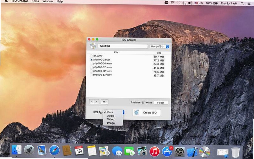Screen dimensions: 254x159
Task: Click the Bluetooth icon in menu bar
Action: (x=184, y=3)
